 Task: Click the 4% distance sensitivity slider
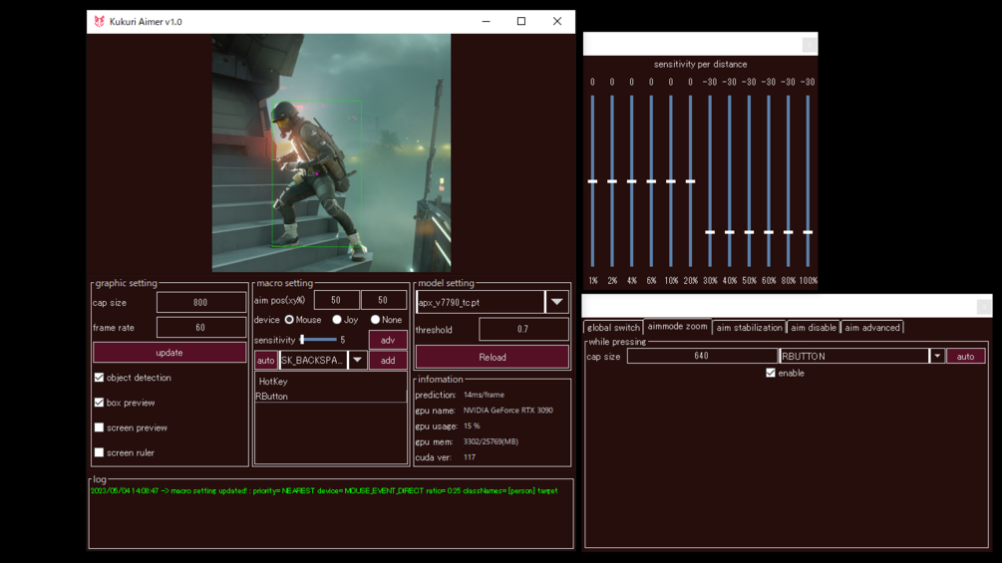click(x=631, y=181)
